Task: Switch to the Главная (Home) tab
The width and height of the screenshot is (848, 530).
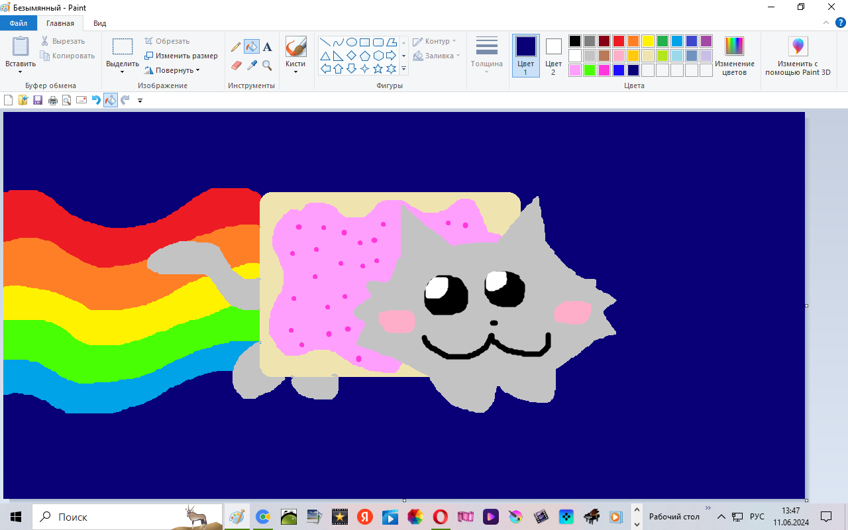Action: (x=60, y=23)
